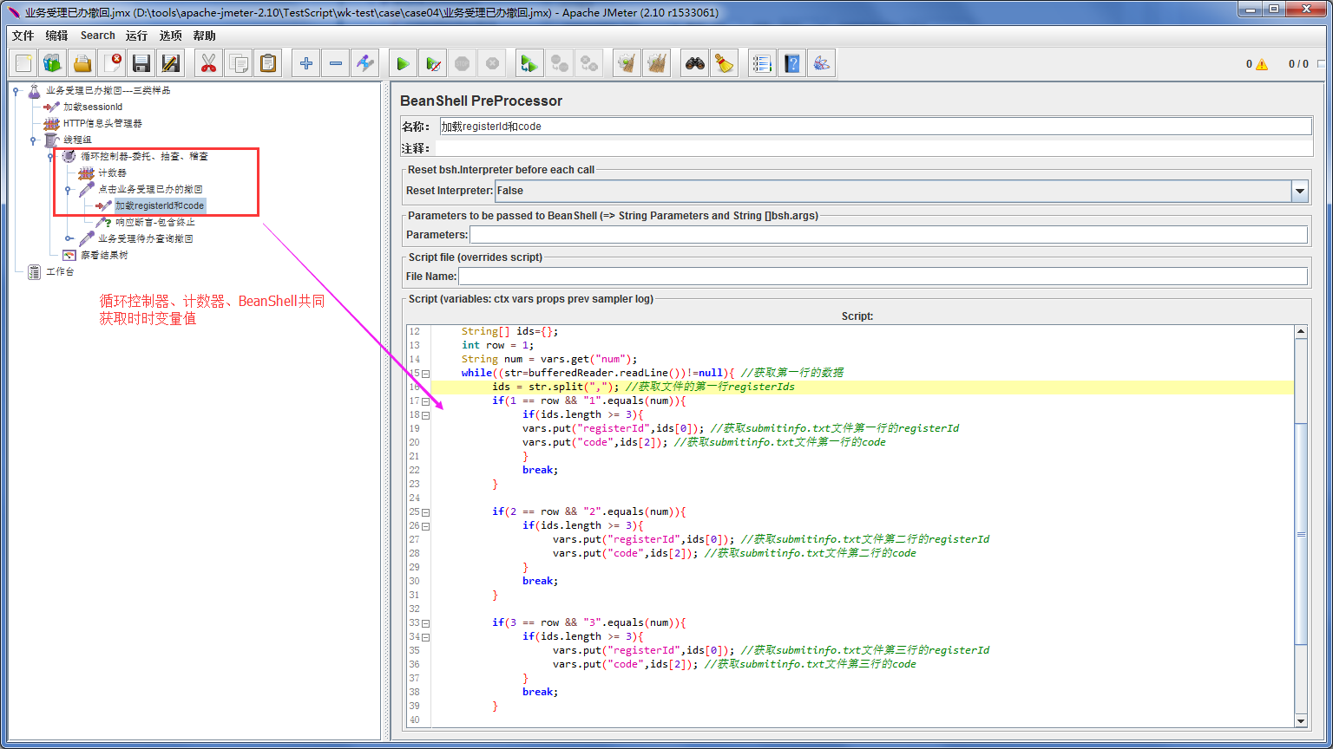Click the File Name input field
Viewport: 1333px width, 749px height.
(882, 276)
